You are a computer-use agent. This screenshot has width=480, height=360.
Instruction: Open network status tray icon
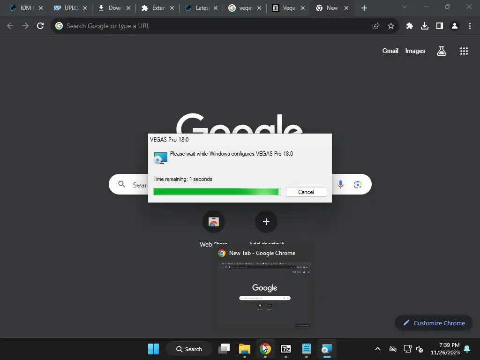pos(407,349)
